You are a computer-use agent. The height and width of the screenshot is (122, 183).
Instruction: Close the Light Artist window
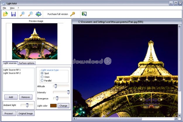[x=180, y=3]
